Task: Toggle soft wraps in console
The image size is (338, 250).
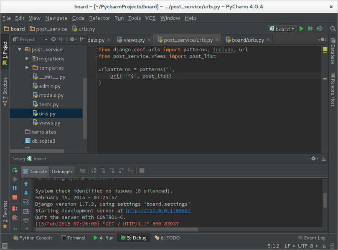Action: (26, 202)
